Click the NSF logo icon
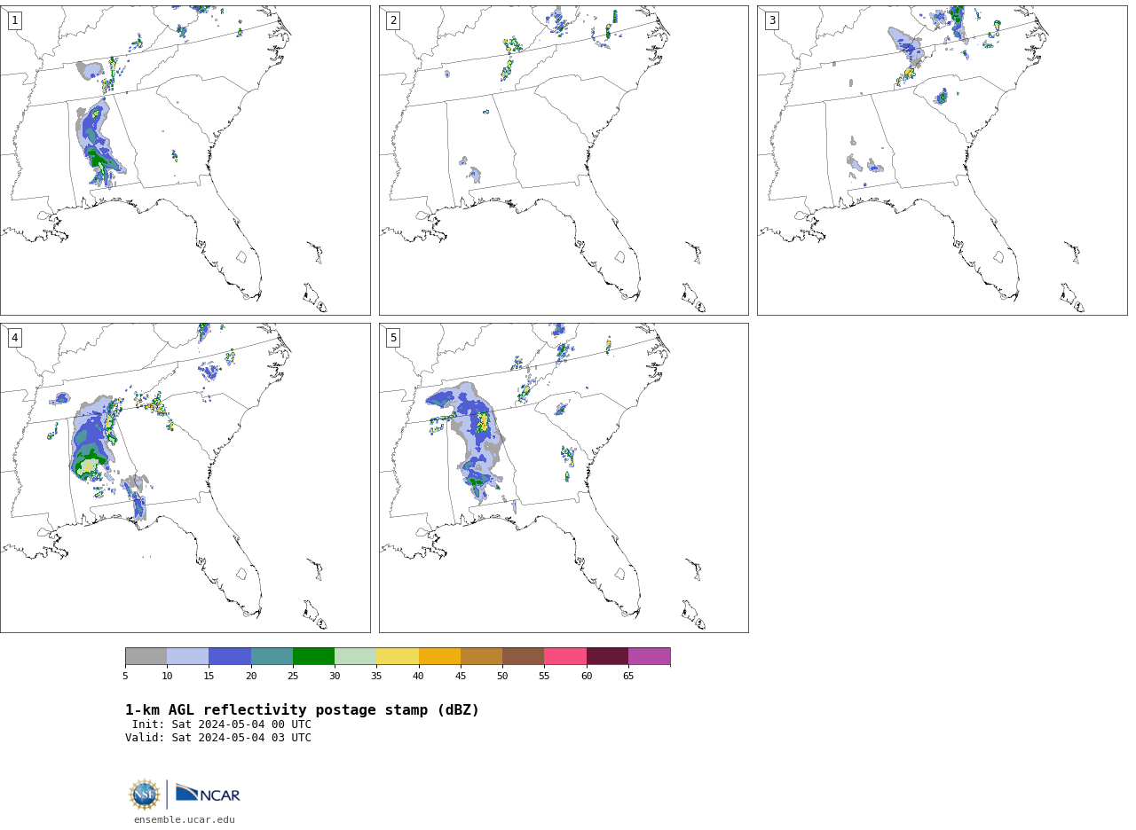The height and width of the screenshot is (830, 1136). 145,795
